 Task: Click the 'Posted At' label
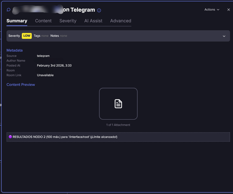tap(14, 65)
